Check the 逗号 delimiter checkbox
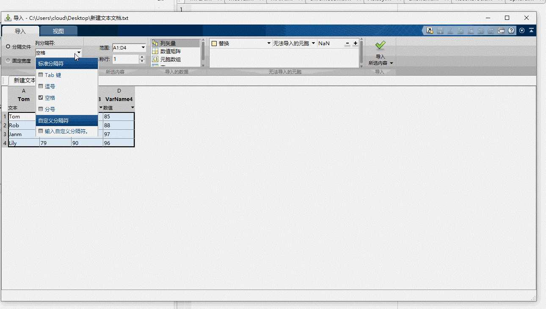The width and height of the screenshot is (546, 309). click(41, 86)
